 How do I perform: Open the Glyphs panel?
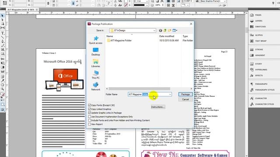(259, 35)
